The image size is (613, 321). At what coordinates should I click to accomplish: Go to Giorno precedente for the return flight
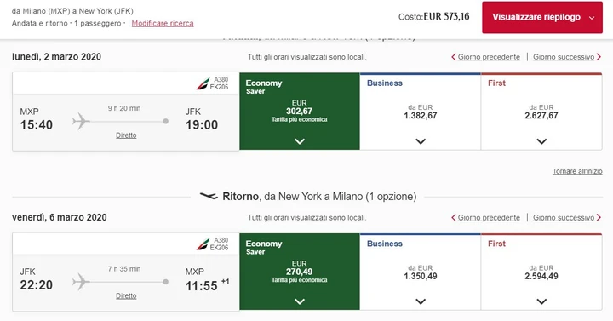pyautogui.click(x=489, y=217)
